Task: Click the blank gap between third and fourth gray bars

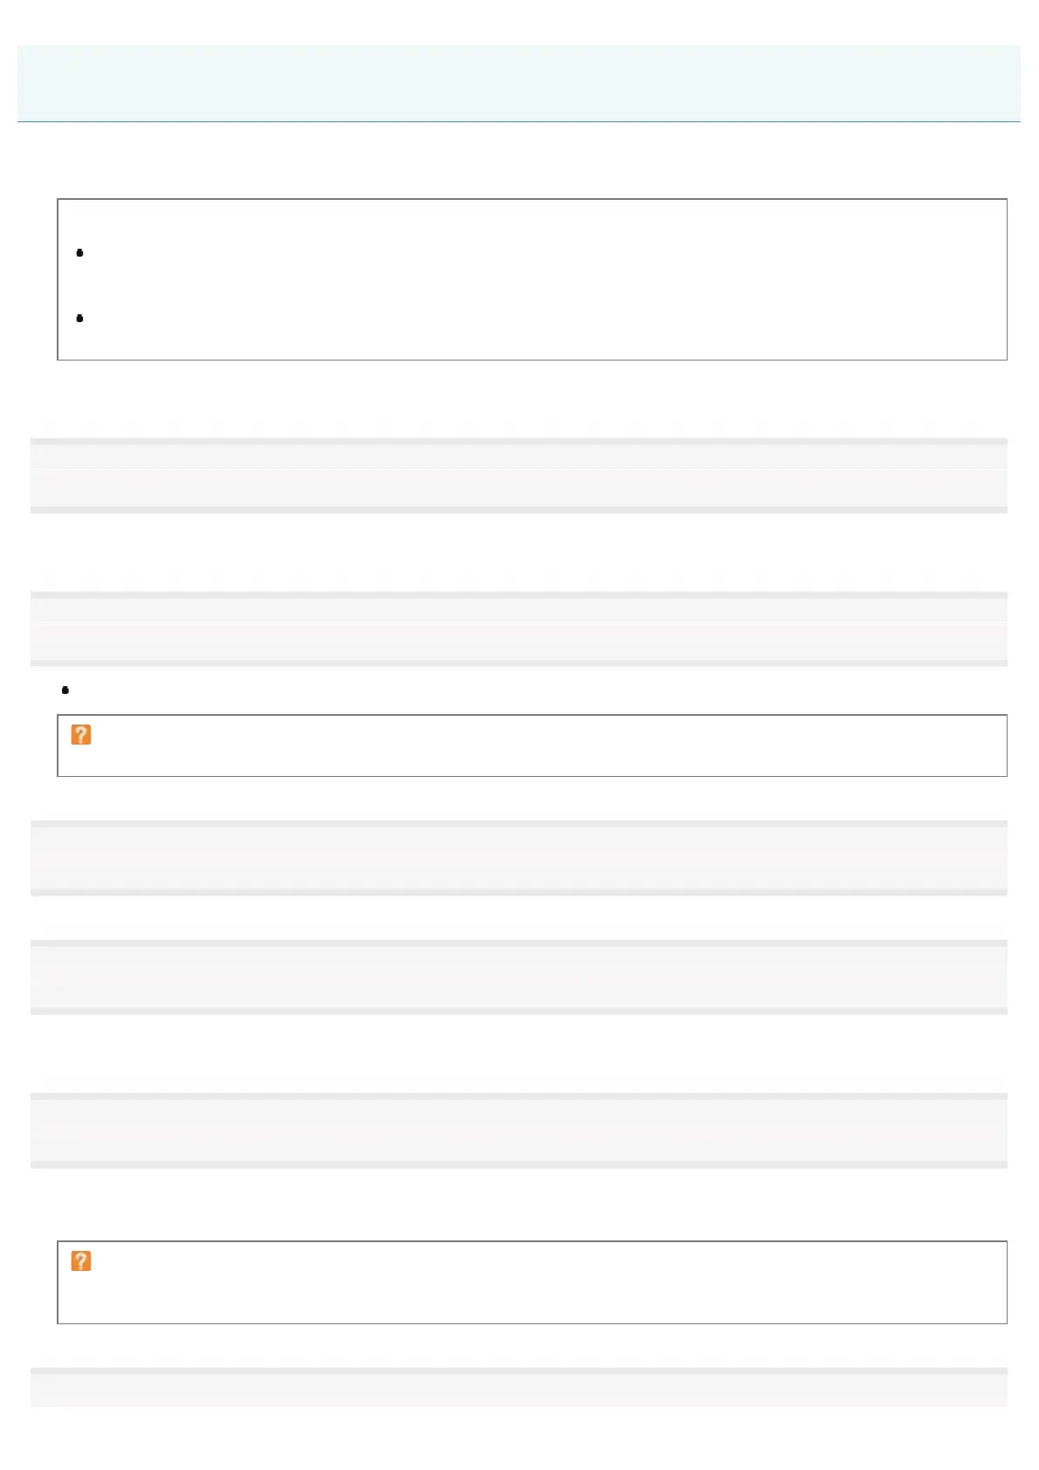Action: [519, 917]
